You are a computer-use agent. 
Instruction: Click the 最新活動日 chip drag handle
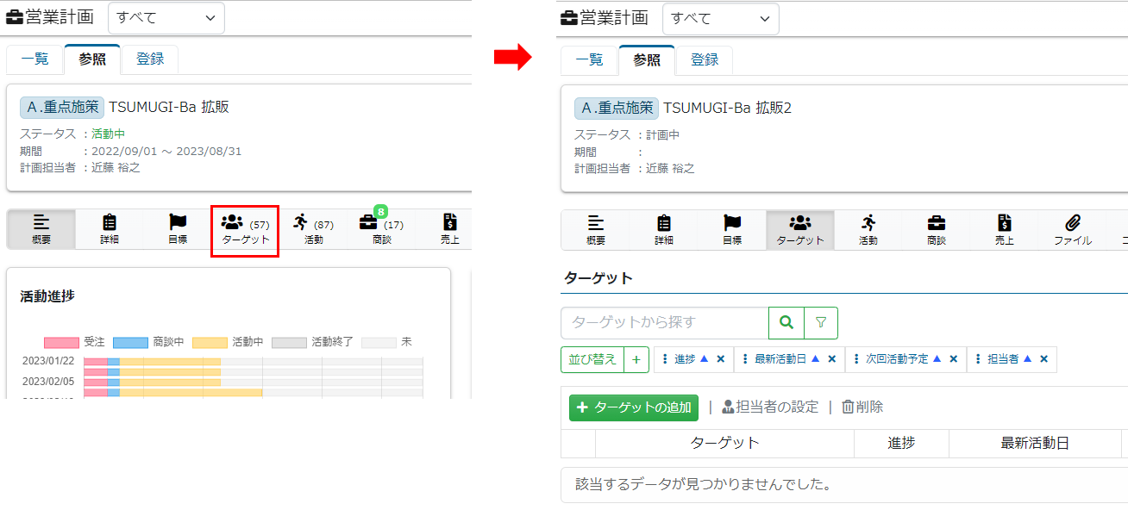point(745,359)
